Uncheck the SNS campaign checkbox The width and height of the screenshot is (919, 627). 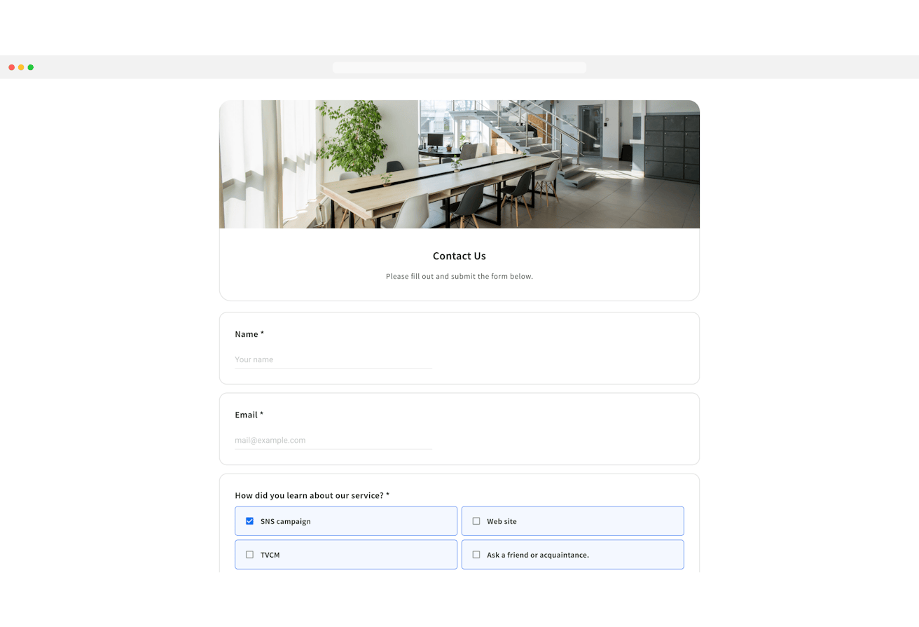pos(249,521)
